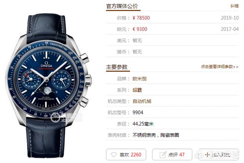This screenshot has height=163, width=244.
Task: Click the heart icon next to 喜欢
Action: (x=114, y=155)
